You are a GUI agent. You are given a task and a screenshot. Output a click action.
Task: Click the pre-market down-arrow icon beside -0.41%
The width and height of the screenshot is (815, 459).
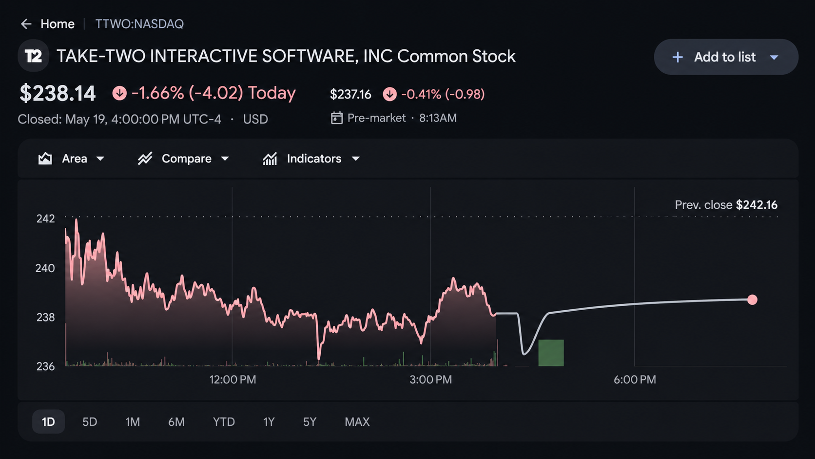pos(389,94)
